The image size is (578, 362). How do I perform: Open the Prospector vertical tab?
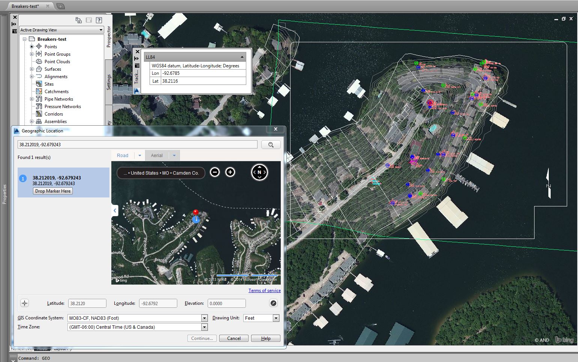point(108,37)
